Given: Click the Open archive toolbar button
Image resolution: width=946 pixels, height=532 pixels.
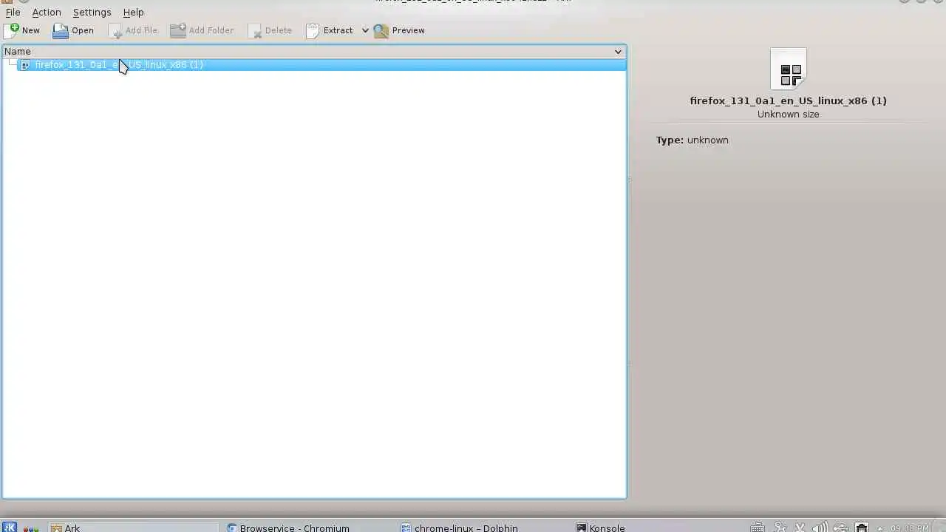Looking at the screenshot, I should (73, 30).
